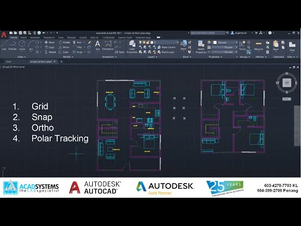Open the object color ByLayer dropdown
Viewport: 301px width, 226px height.
click(236, 42)
